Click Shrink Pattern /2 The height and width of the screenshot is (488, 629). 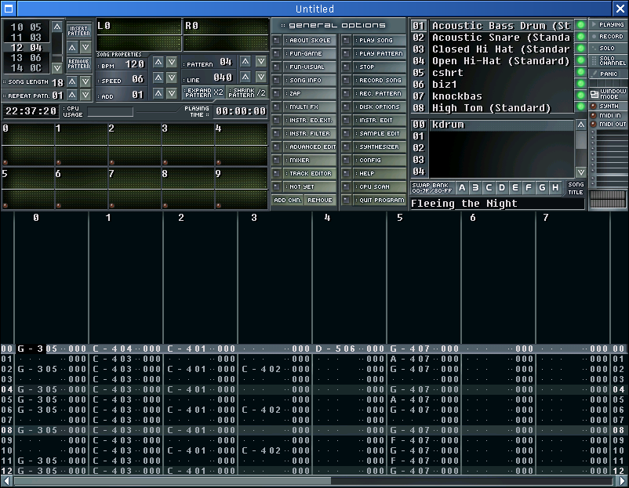247,92
